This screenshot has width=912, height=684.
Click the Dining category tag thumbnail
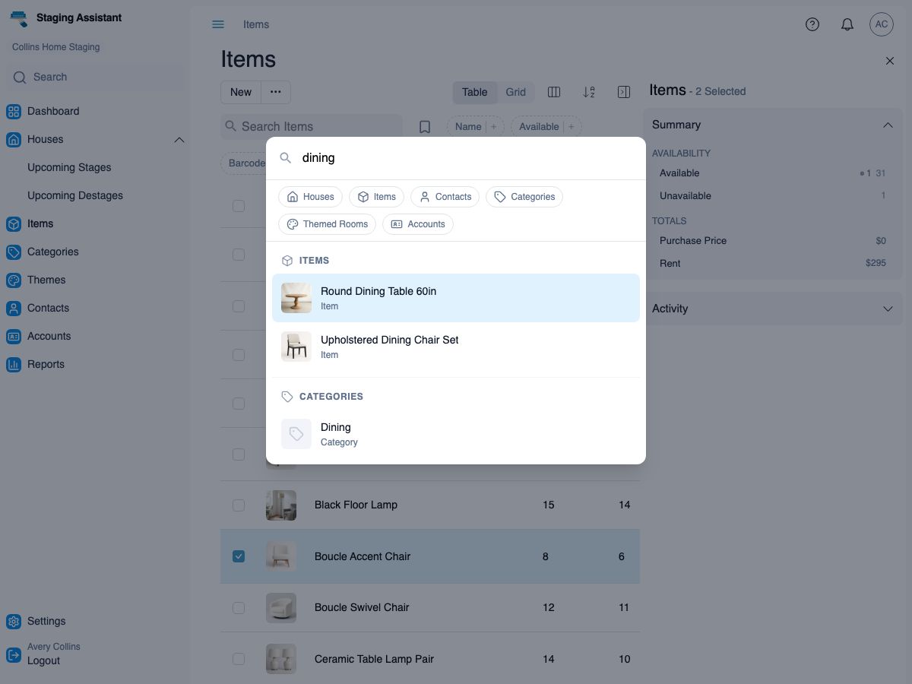(x=296, y=434)
